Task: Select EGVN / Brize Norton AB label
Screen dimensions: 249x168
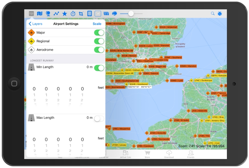Action: tap(121, 51)
